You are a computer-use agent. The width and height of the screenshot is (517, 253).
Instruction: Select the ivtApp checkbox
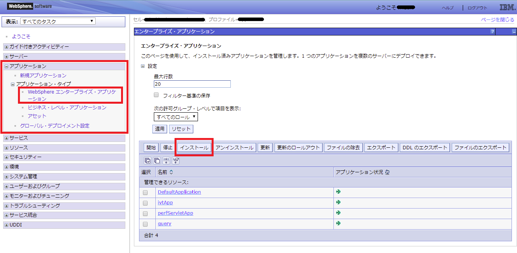(145, 203)
